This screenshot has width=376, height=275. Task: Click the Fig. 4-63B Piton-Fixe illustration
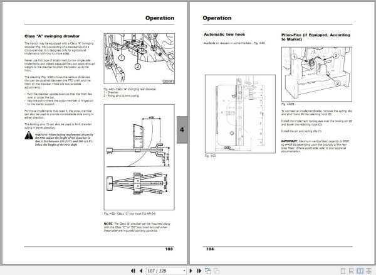(316, 74)
